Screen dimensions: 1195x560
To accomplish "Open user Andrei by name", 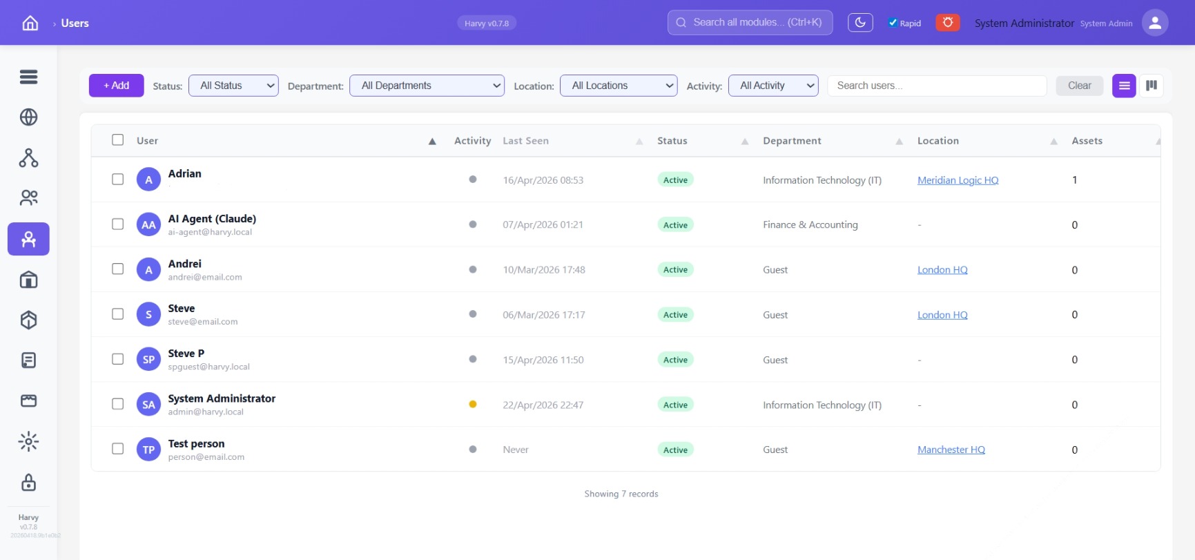I will 185,264.
